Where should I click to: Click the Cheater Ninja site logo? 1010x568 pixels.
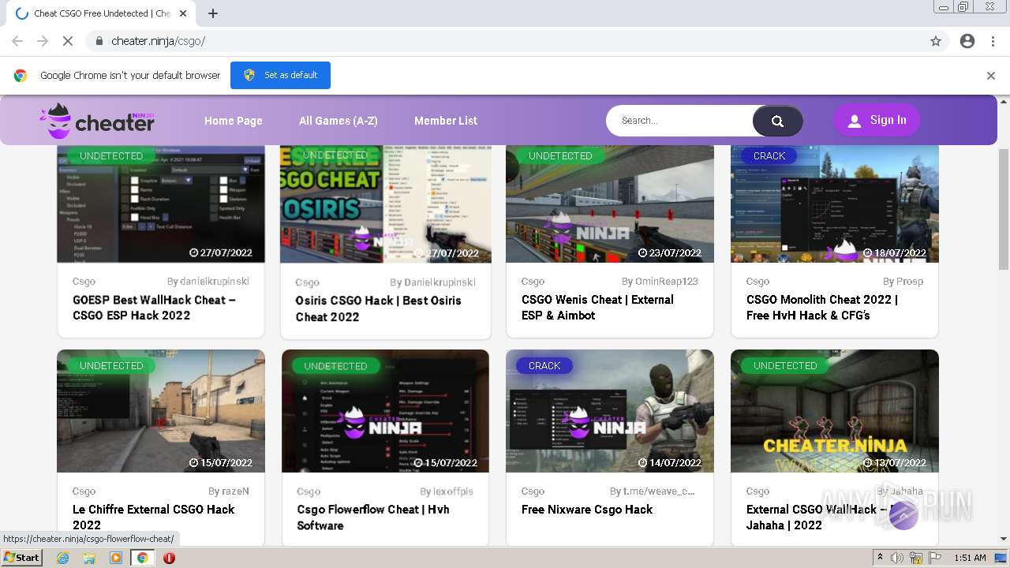(x=98, y=121)
